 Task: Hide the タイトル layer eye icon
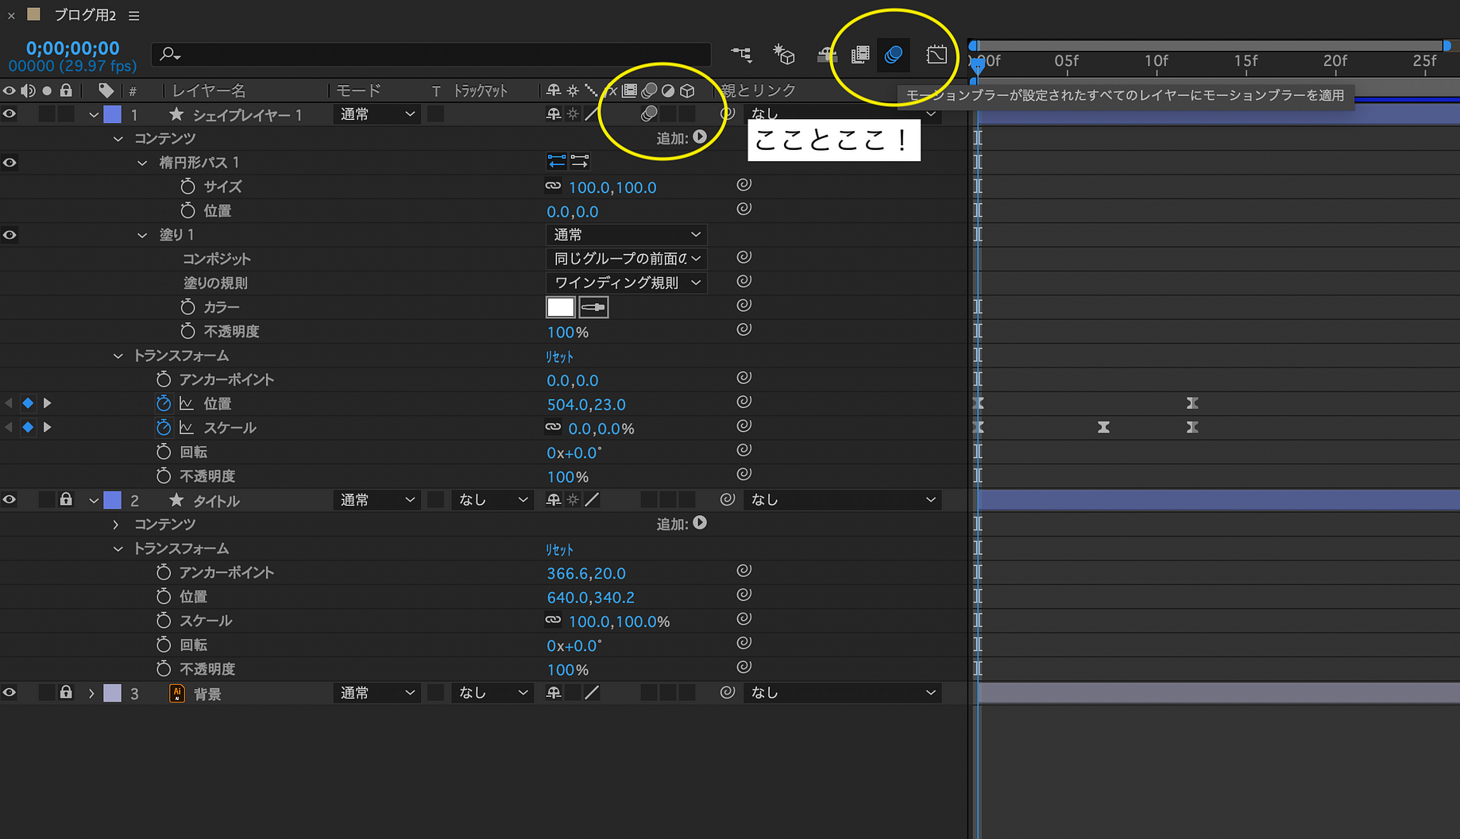click(10, 500)
